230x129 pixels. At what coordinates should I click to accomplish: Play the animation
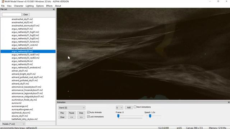click(62, 113)
